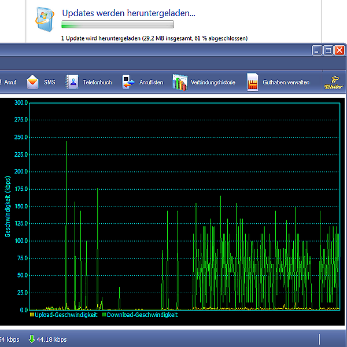Click the green download arrow in status bar
This screenshot has height=347, width=347.
32,339
